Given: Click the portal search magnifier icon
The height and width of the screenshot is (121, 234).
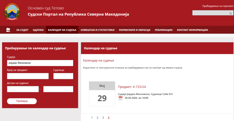Looking at the screenshot, I should click(230, 14).
